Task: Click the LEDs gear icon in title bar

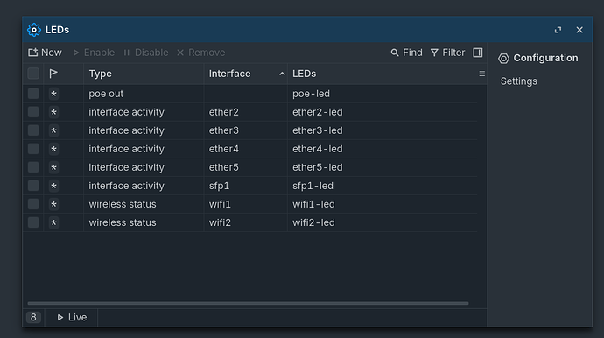Action: coord(34,30)
